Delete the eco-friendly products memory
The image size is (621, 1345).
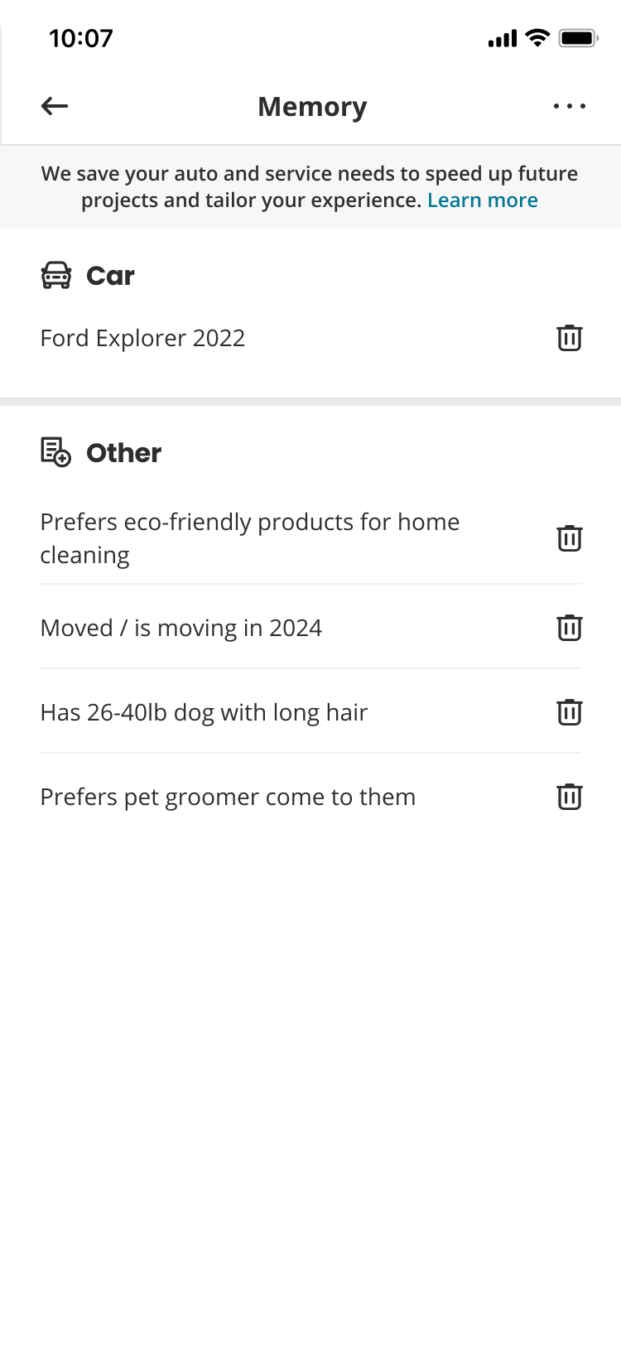570,538
